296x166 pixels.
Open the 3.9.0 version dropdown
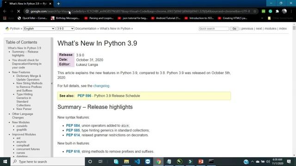point(65,29)
